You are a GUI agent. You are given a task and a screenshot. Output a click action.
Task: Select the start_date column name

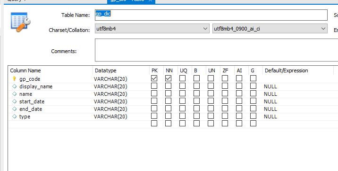click(x=32, y=101)
